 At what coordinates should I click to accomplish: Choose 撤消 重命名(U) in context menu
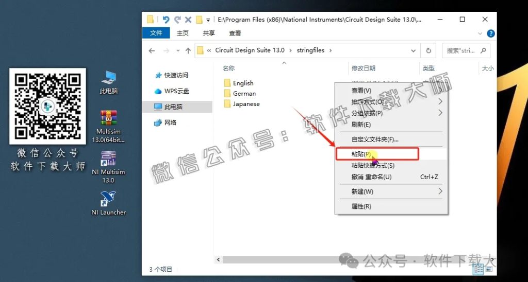coord(391,177)
